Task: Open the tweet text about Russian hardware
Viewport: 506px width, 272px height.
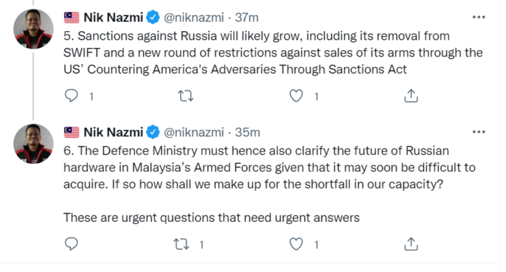Action: (x=269, y=184)
